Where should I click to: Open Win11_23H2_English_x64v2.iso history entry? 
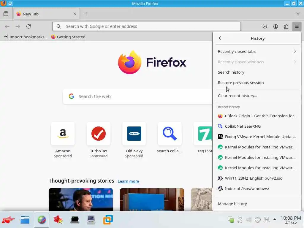[257, 178]
